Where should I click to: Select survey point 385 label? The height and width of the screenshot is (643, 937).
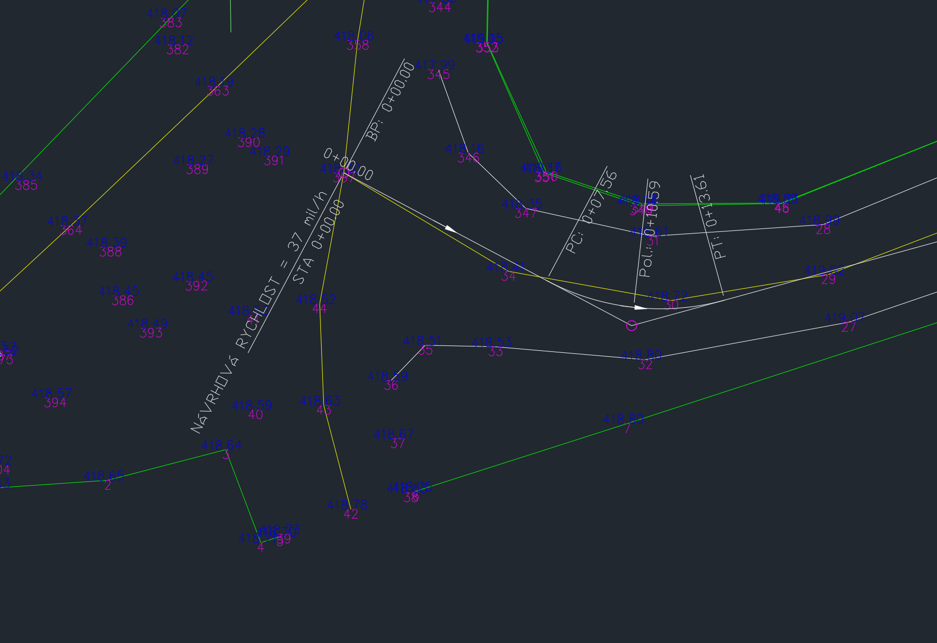point(26,186)
